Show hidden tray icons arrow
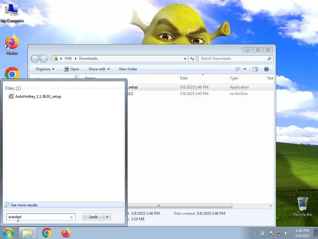 (x=255, y=233)
